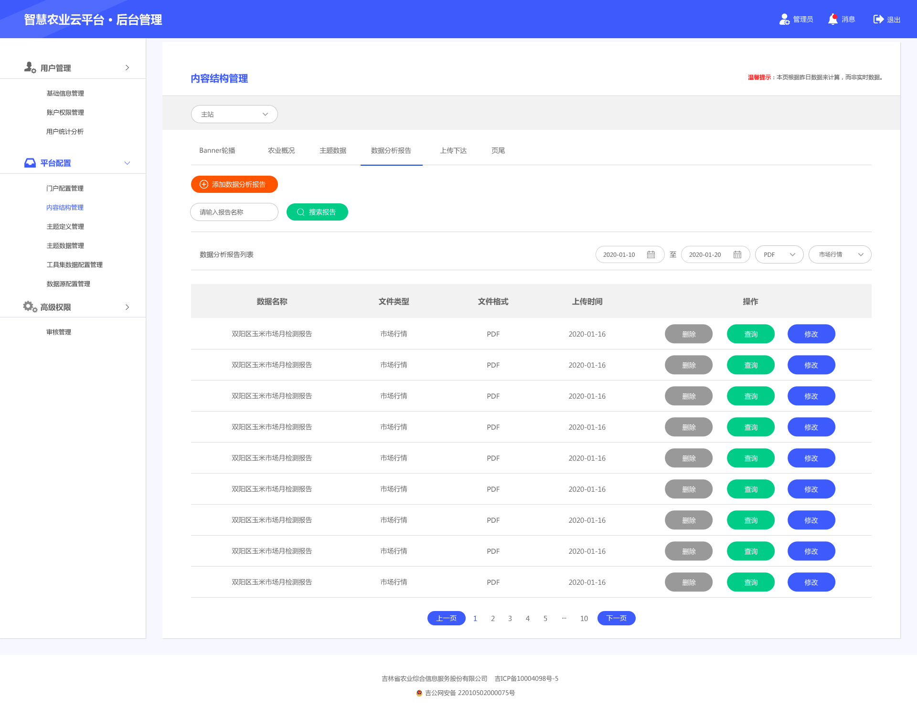Go to the 下一页 next page

point(616,619)
